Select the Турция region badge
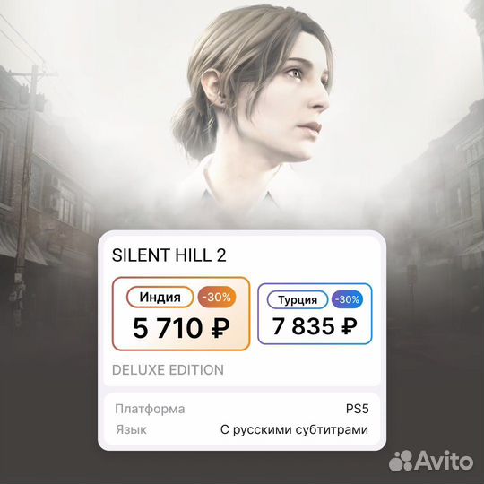Screen dimensions: 484x484 [298, 299]
